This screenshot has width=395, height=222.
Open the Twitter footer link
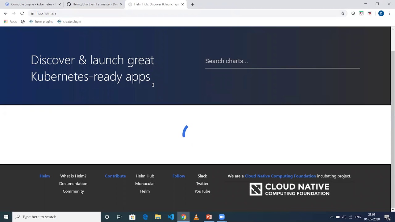[x=202, y=183]
